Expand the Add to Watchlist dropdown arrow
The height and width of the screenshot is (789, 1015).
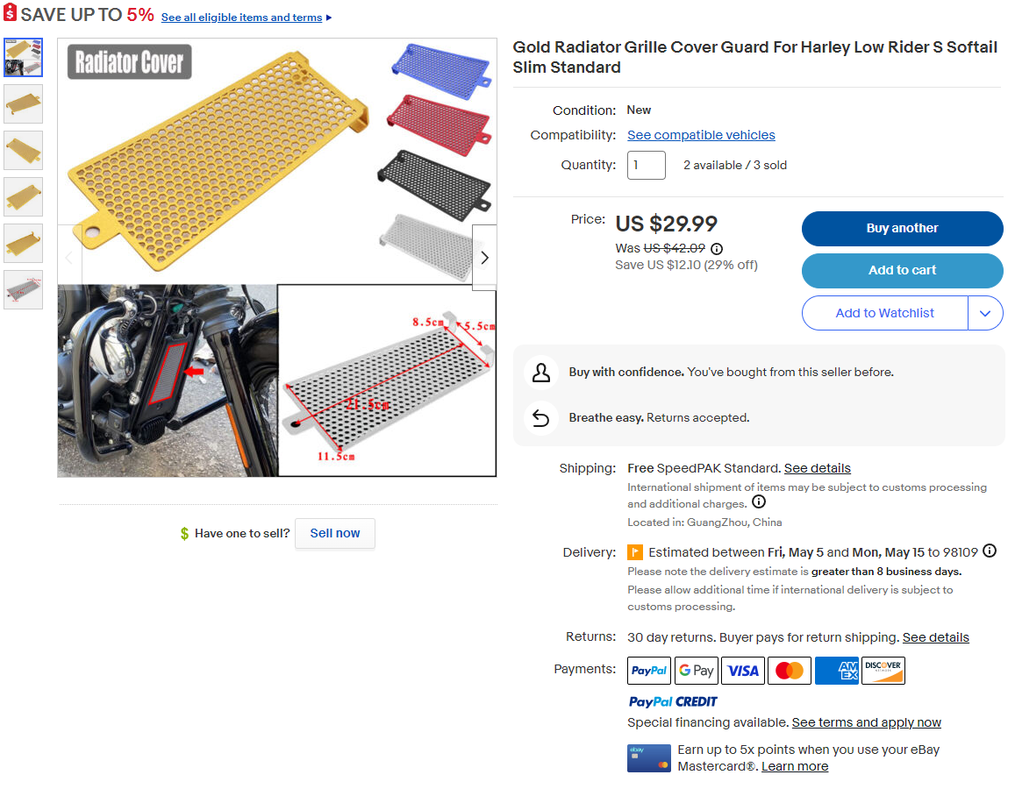tap(985, 313)
